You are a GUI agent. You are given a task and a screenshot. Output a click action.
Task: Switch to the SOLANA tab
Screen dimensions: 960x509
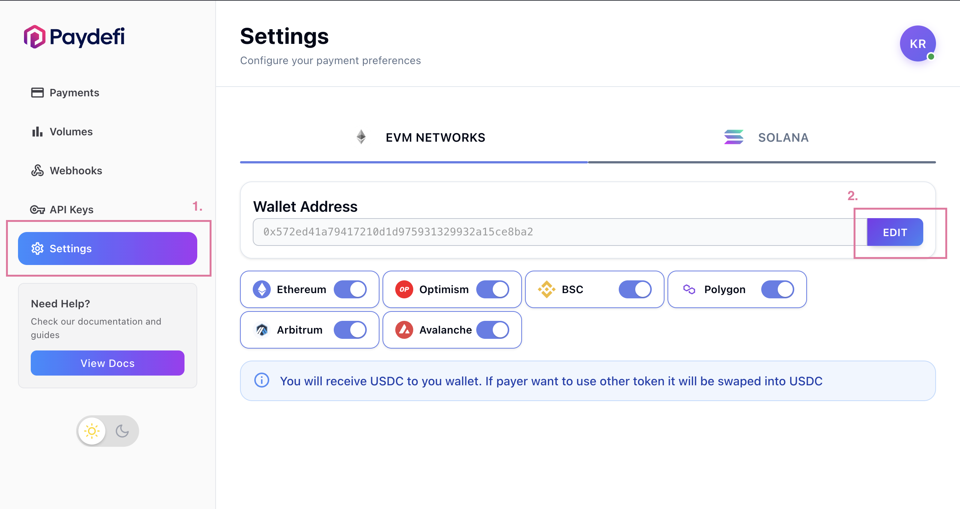click(783, 137)
